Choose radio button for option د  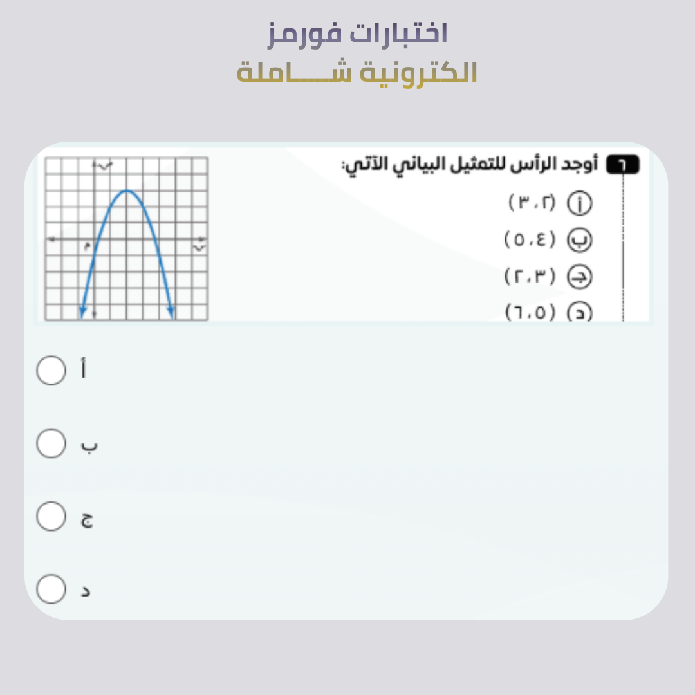[x=51, y=589]
